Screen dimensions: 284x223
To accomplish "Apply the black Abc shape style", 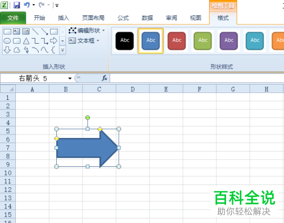I will [124, 41].
